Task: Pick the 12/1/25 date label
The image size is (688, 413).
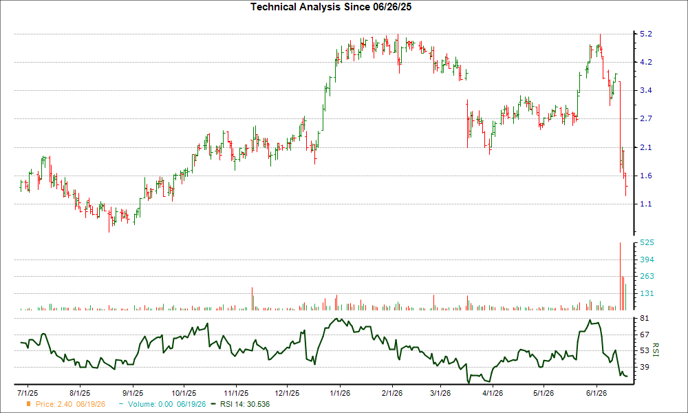Action: (x=288, y=393)
